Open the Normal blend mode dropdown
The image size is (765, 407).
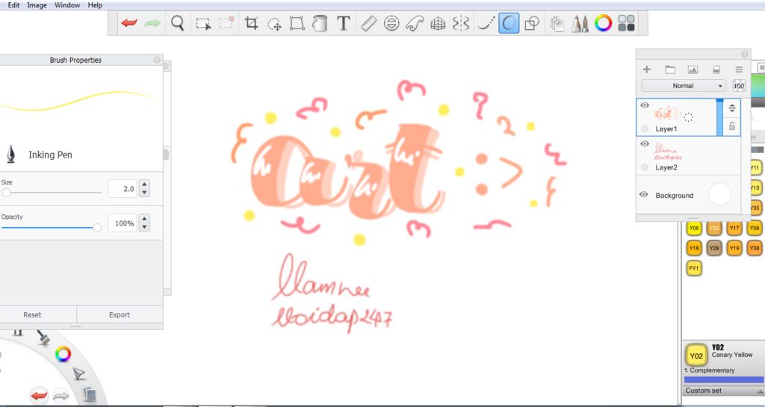pyautogui.click(x=683, y=86)
